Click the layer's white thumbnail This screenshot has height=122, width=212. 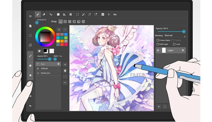tap(164, 50)
